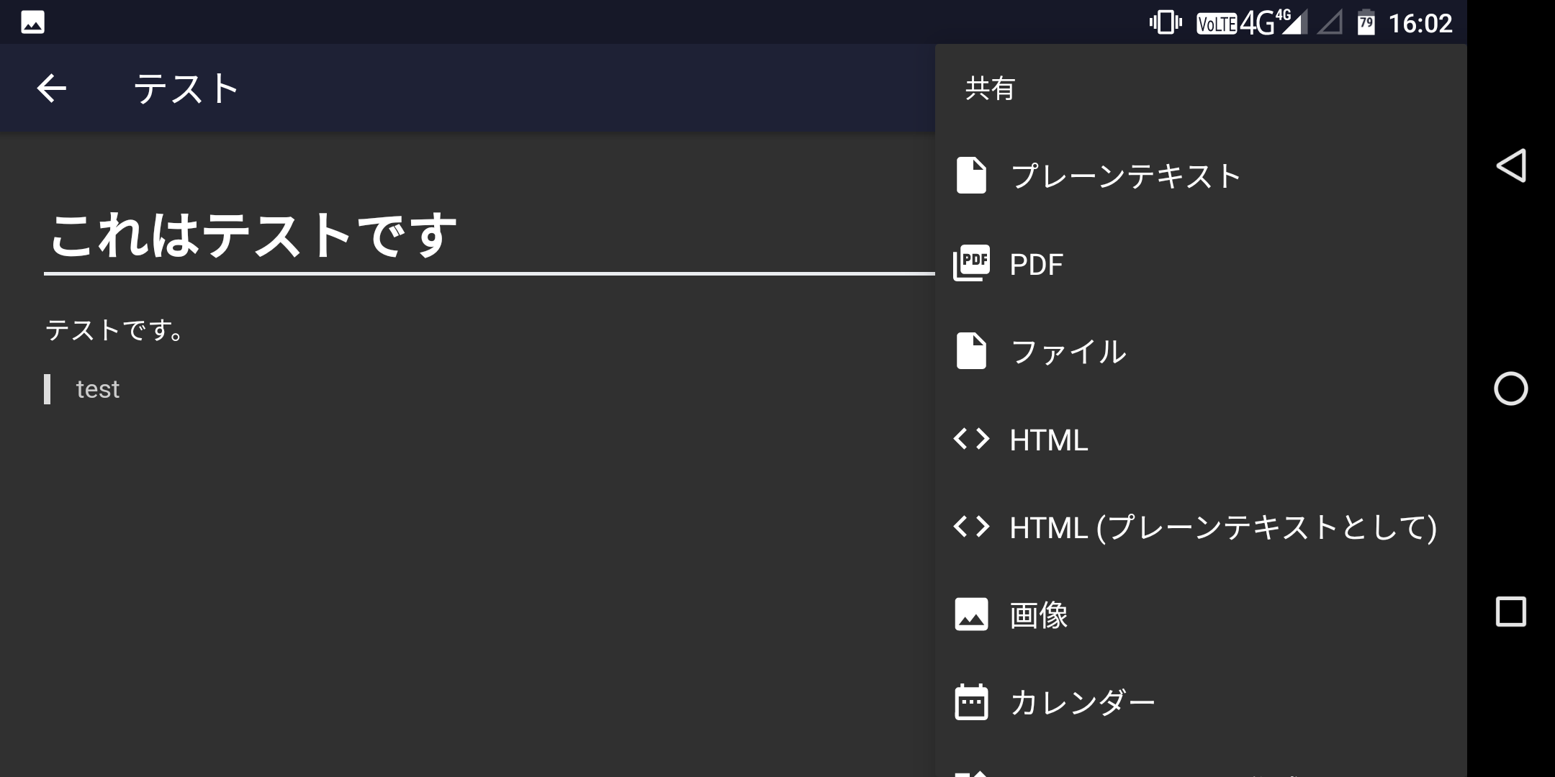Open recent apps with the square button

coord(1510,612)
